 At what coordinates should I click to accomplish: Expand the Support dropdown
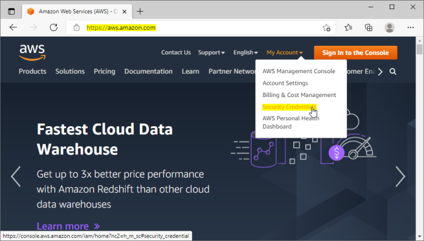(x=211, y=52)
